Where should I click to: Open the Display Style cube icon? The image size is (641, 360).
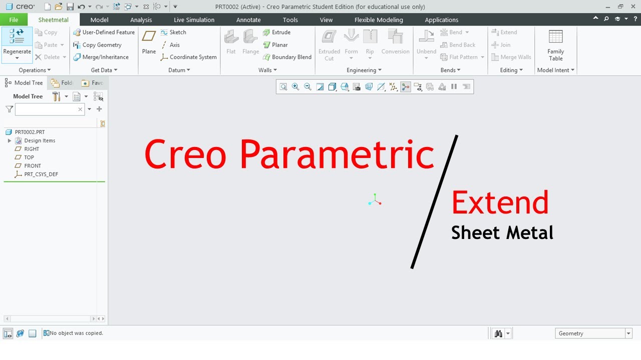tap(332, 86)
